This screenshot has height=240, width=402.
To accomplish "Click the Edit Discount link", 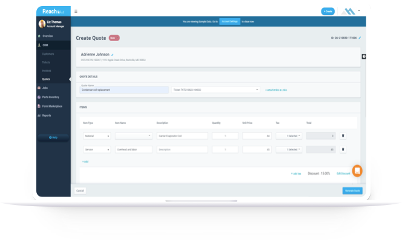I will click(343, 174).
